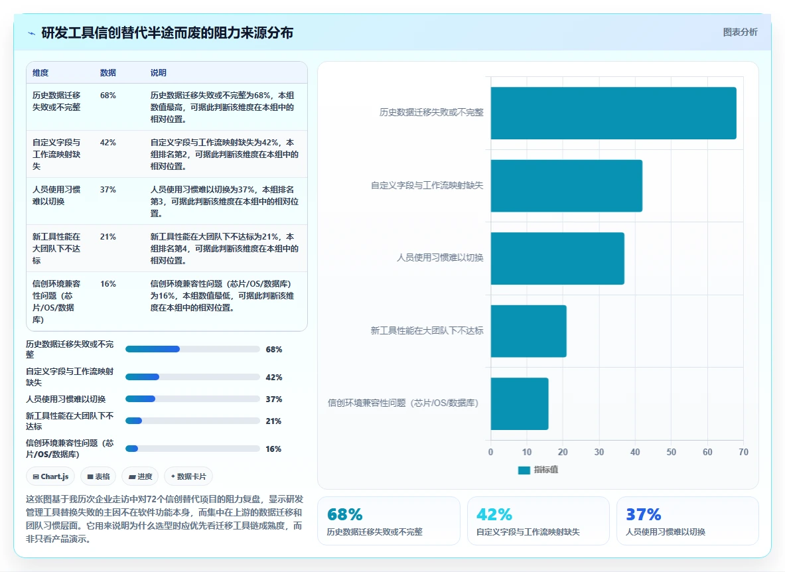Viewport: 785px width, 572px height.
Task: Click the chart bar for 历史数据迁移失败或不完整
Action: point(613,113)
